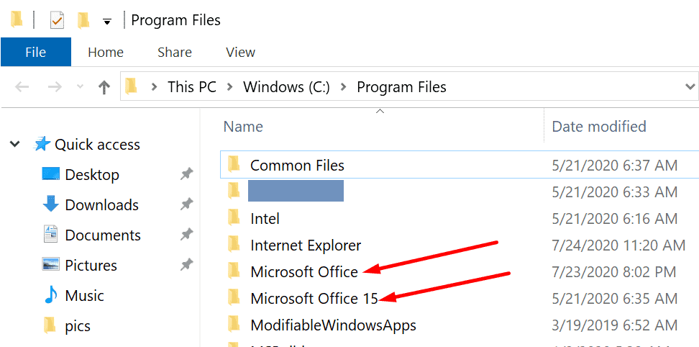The height and width of the screenshot is (347, 699).
Task: Click the New folder icon in title bar
Action: click(83, 20)
